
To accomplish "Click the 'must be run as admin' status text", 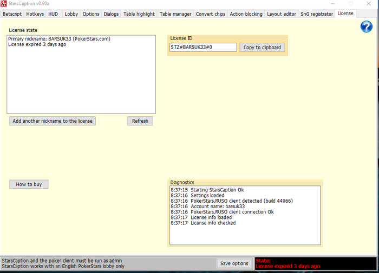I will [x=62, y=261].
